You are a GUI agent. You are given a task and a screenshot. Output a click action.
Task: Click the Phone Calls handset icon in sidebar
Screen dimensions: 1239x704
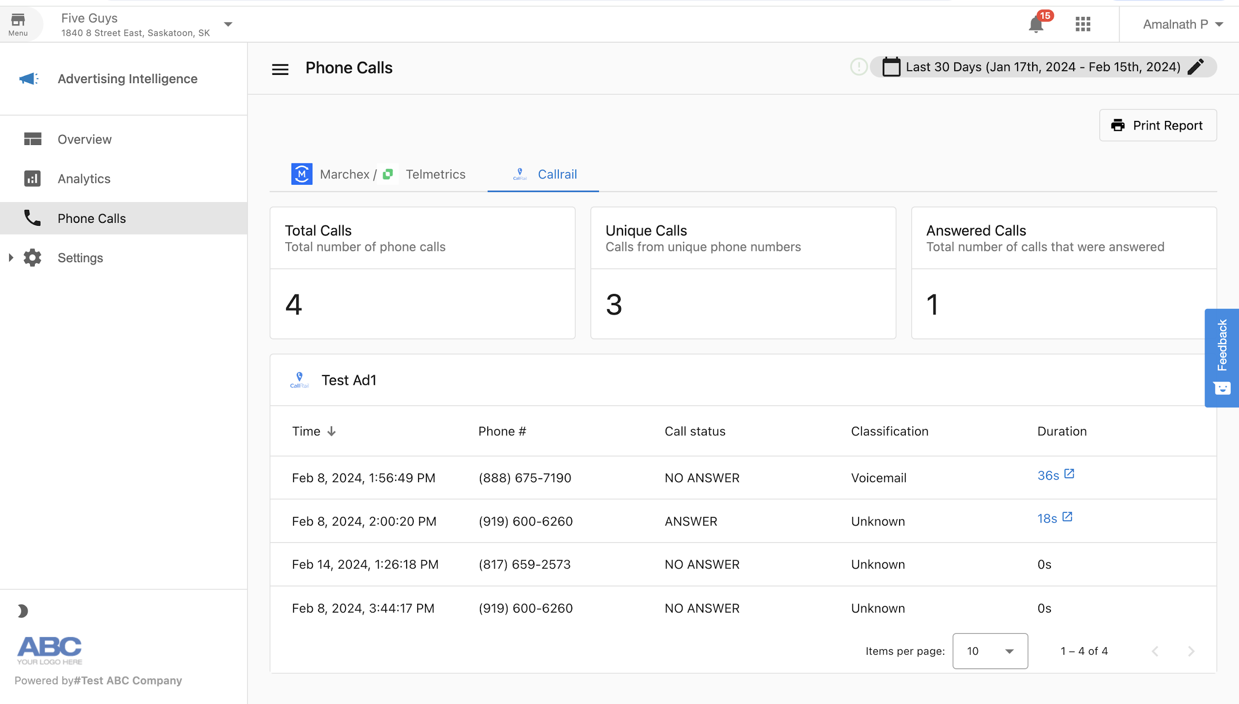click(32, 218)
